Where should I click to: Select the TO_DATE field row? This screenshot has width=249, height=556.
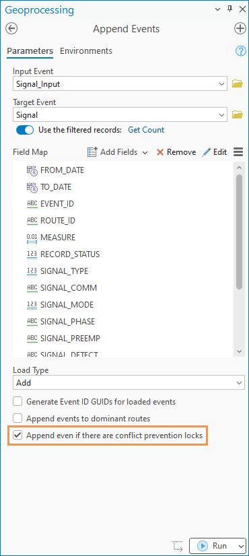coord(124,187)
